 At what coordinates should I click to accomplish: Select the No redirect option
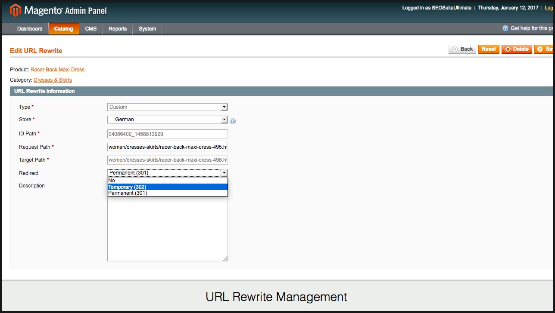tap(167, 181)
